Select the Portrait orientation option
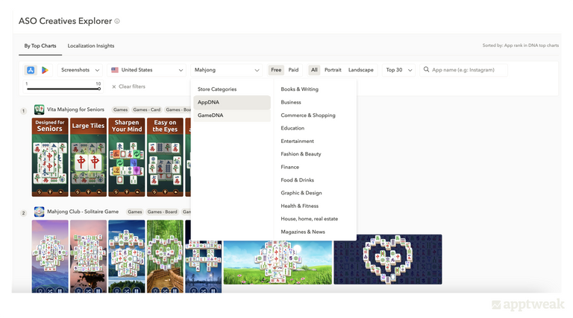 click(x=333, y=70)
